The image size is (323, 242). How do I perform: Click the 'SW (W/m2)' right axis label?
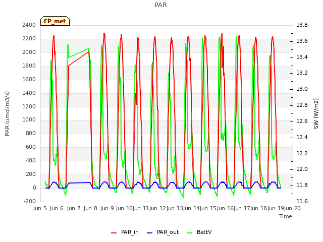coord(316,113)
